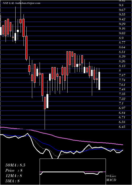Viewport: 132px width, 185px height.
Task: Click the 6.58 price axis label
Action: [122, 122]
